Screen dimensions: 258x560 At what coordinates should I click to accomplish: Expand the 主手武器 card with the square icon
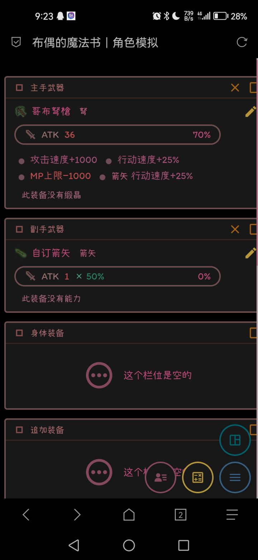click(253, 87)
